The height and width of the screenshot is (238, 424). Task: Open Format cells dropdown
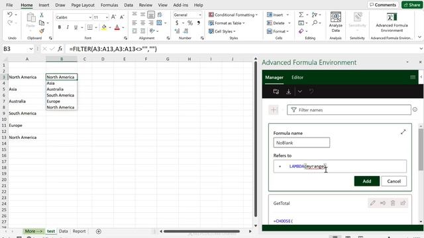pyautogui.click(x=288, y=31)
